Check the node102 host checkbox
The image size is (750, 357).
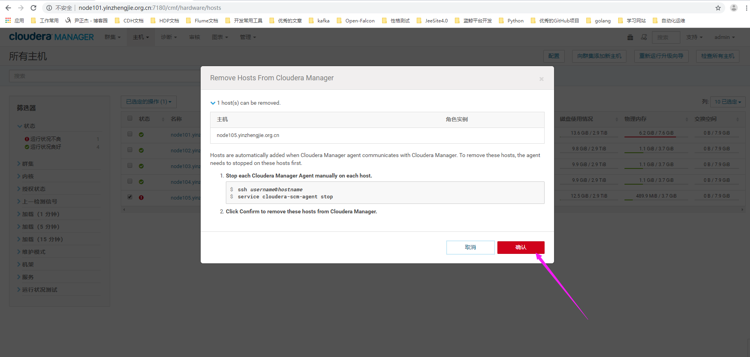coord(130,150)
